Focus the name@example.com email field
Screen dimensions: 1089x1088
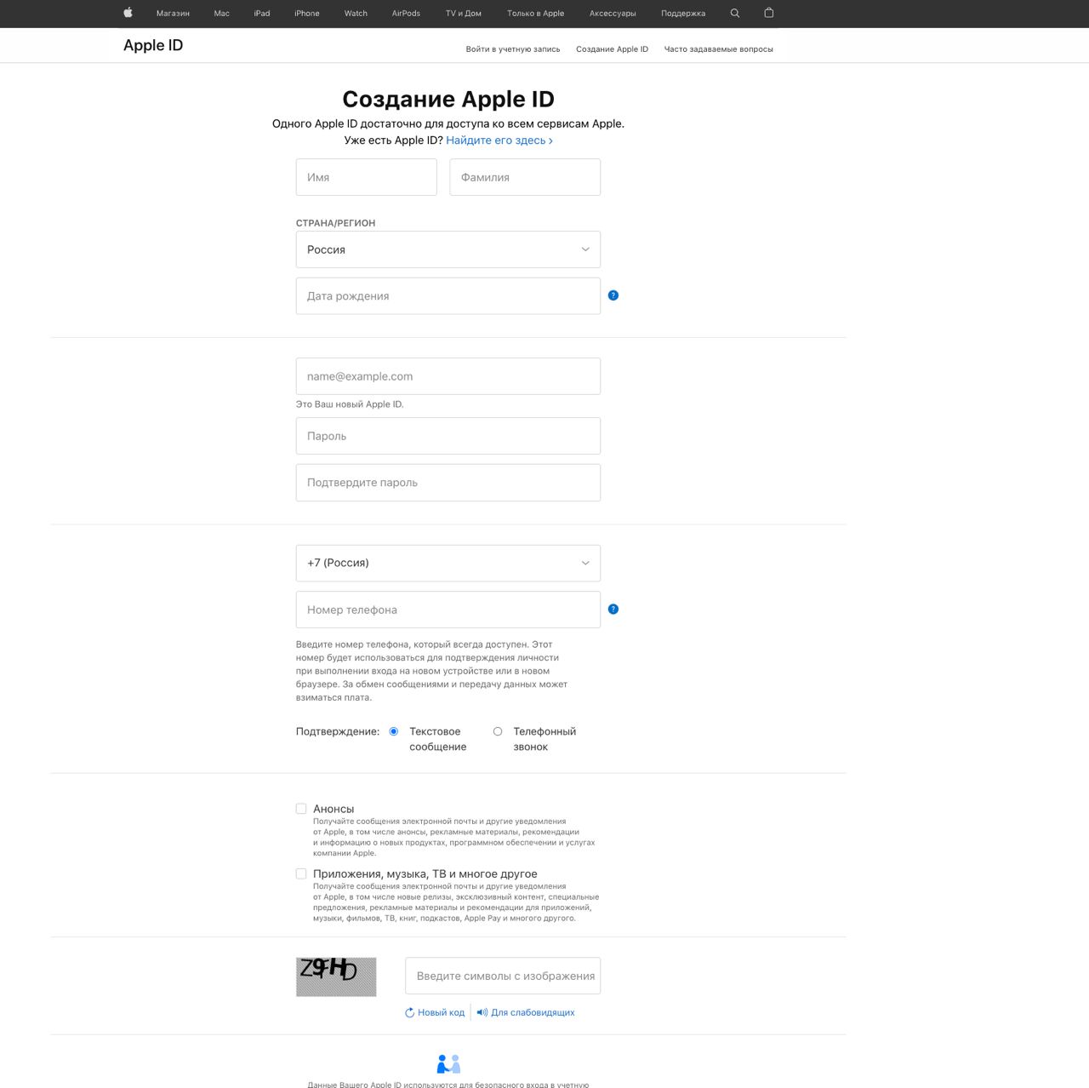(448, 376)
